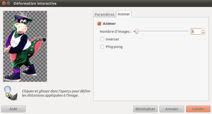212x114 pixels.
Task: Switch to the Paramètres tab
Action: (105, 14)
